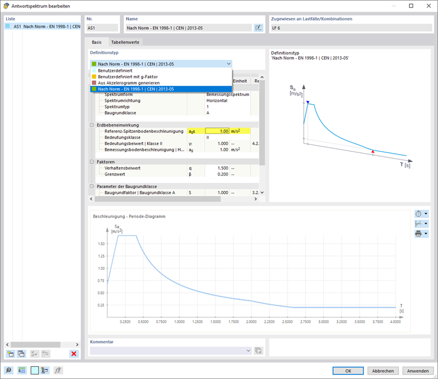This screenshot has width=438, height=379.
Task: Collapse the Definitionstyp dropdown via its arrow
Action: 228,64
